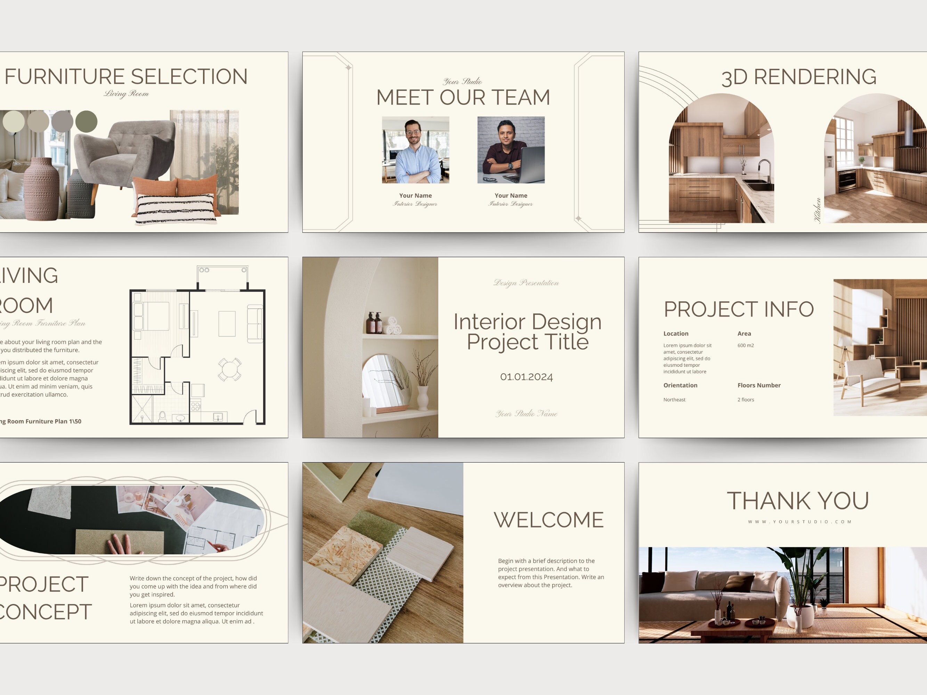This screenshot has width=927, height=695.
Task: Select the olive green color circle in palette
Action: 86,123
